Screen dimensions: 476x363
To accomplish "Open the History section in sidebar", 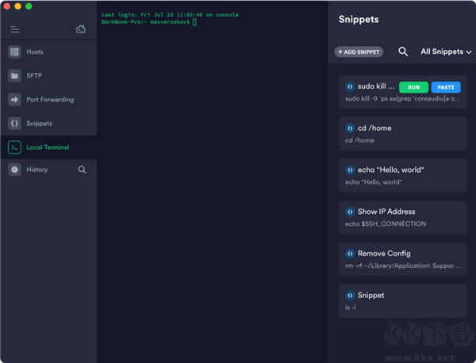I will coord(37,170).
